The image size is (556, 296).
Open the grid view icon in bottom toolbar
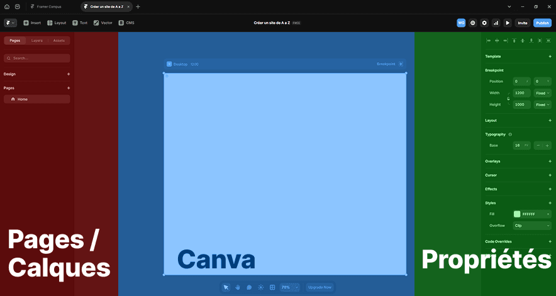coord(272,287)
